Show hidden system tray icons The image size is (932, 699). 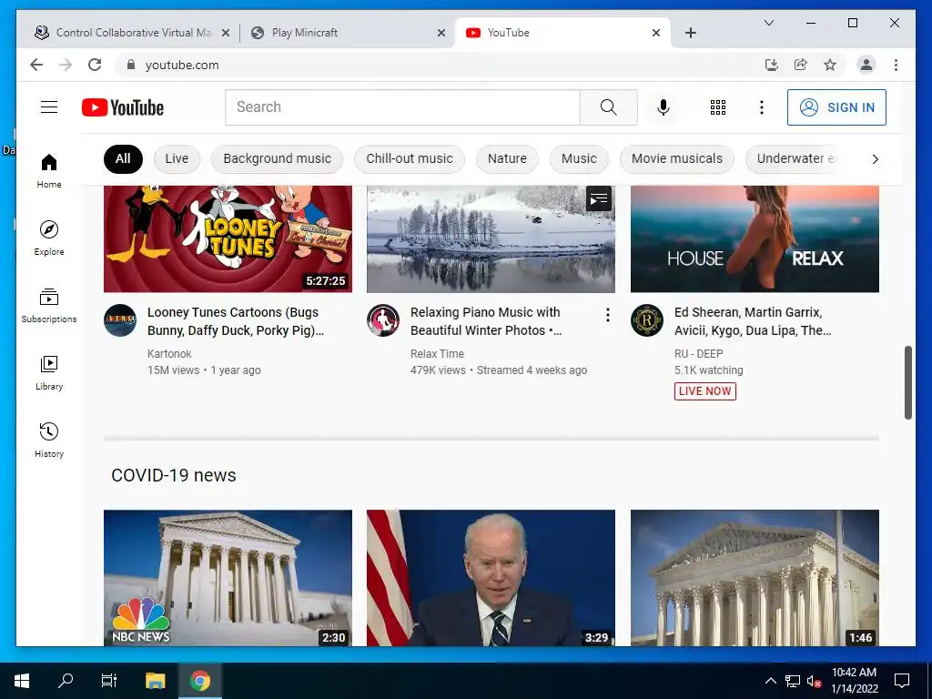pos(770,681)
